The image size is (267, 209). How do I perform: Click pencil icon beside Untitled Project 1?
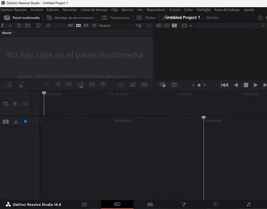point(164,17)
